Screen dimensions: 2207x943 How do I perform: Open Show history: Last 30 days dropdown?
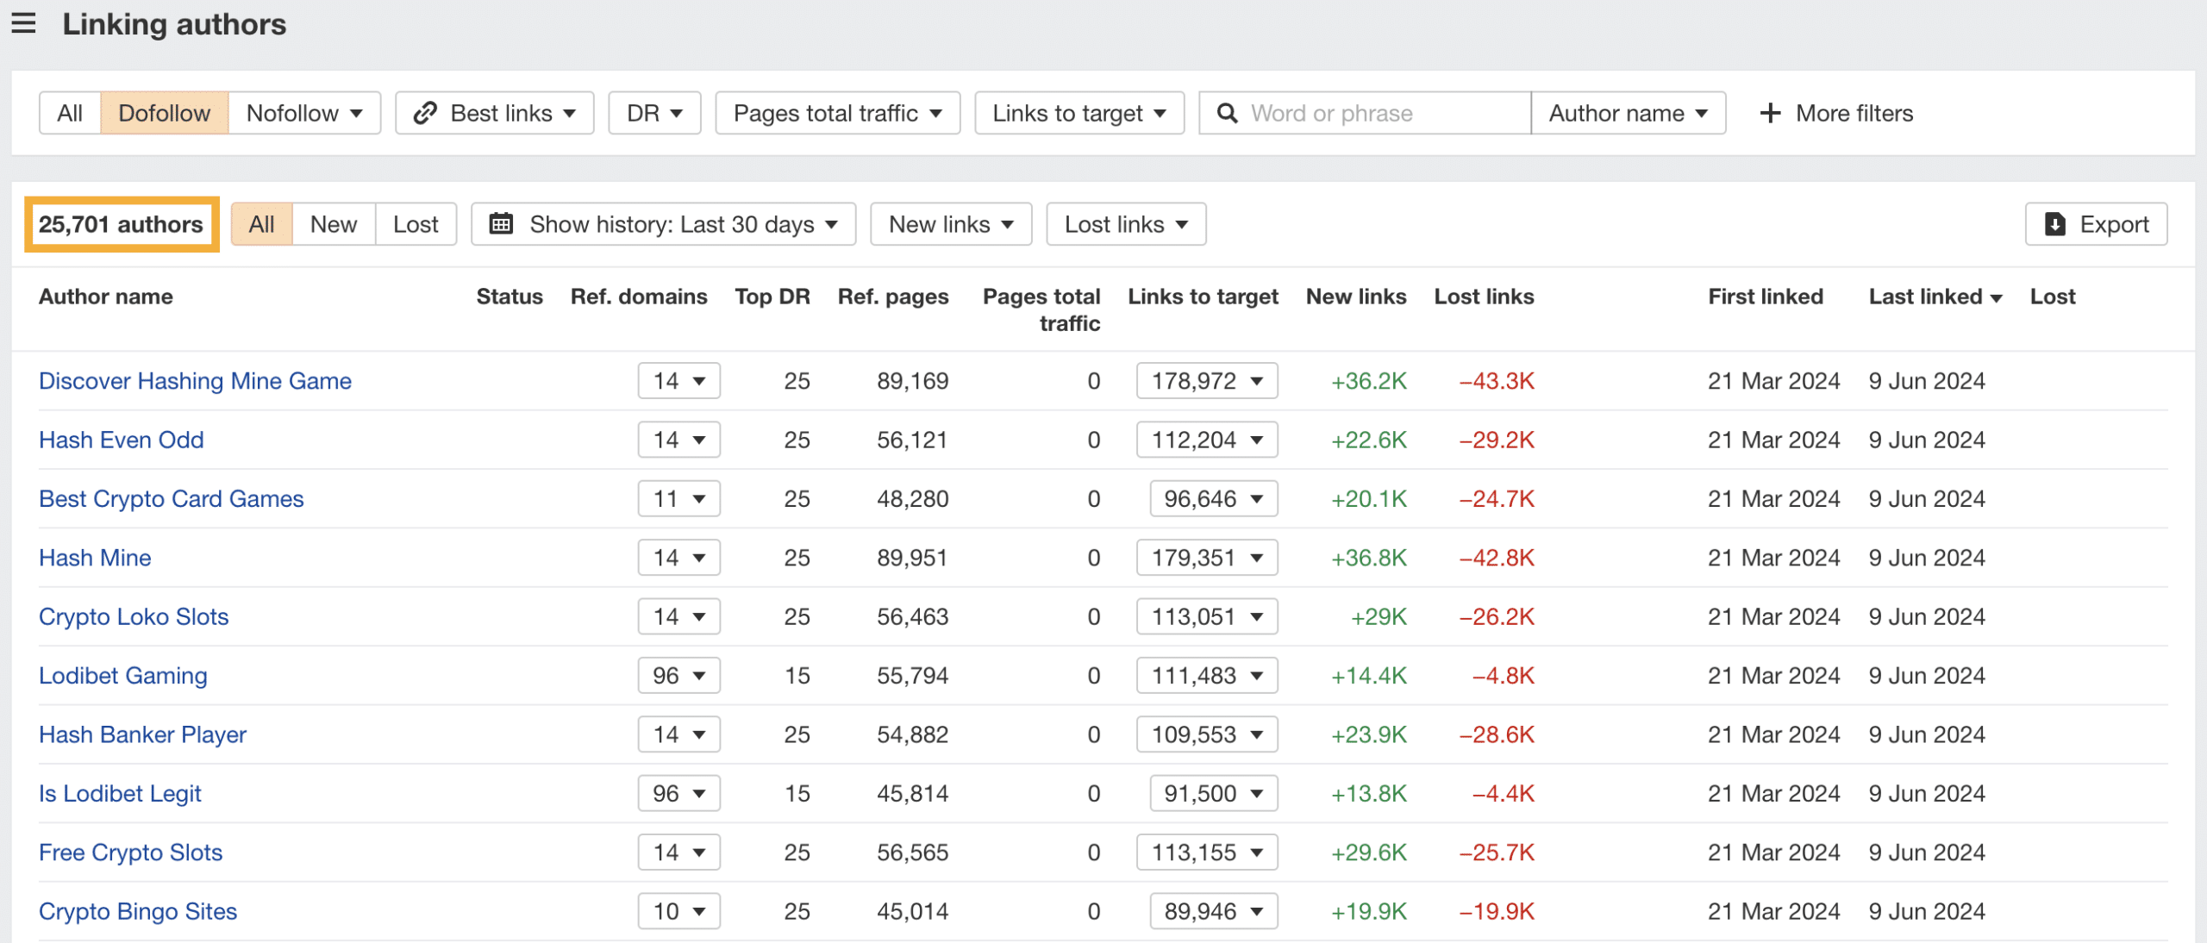663,224
